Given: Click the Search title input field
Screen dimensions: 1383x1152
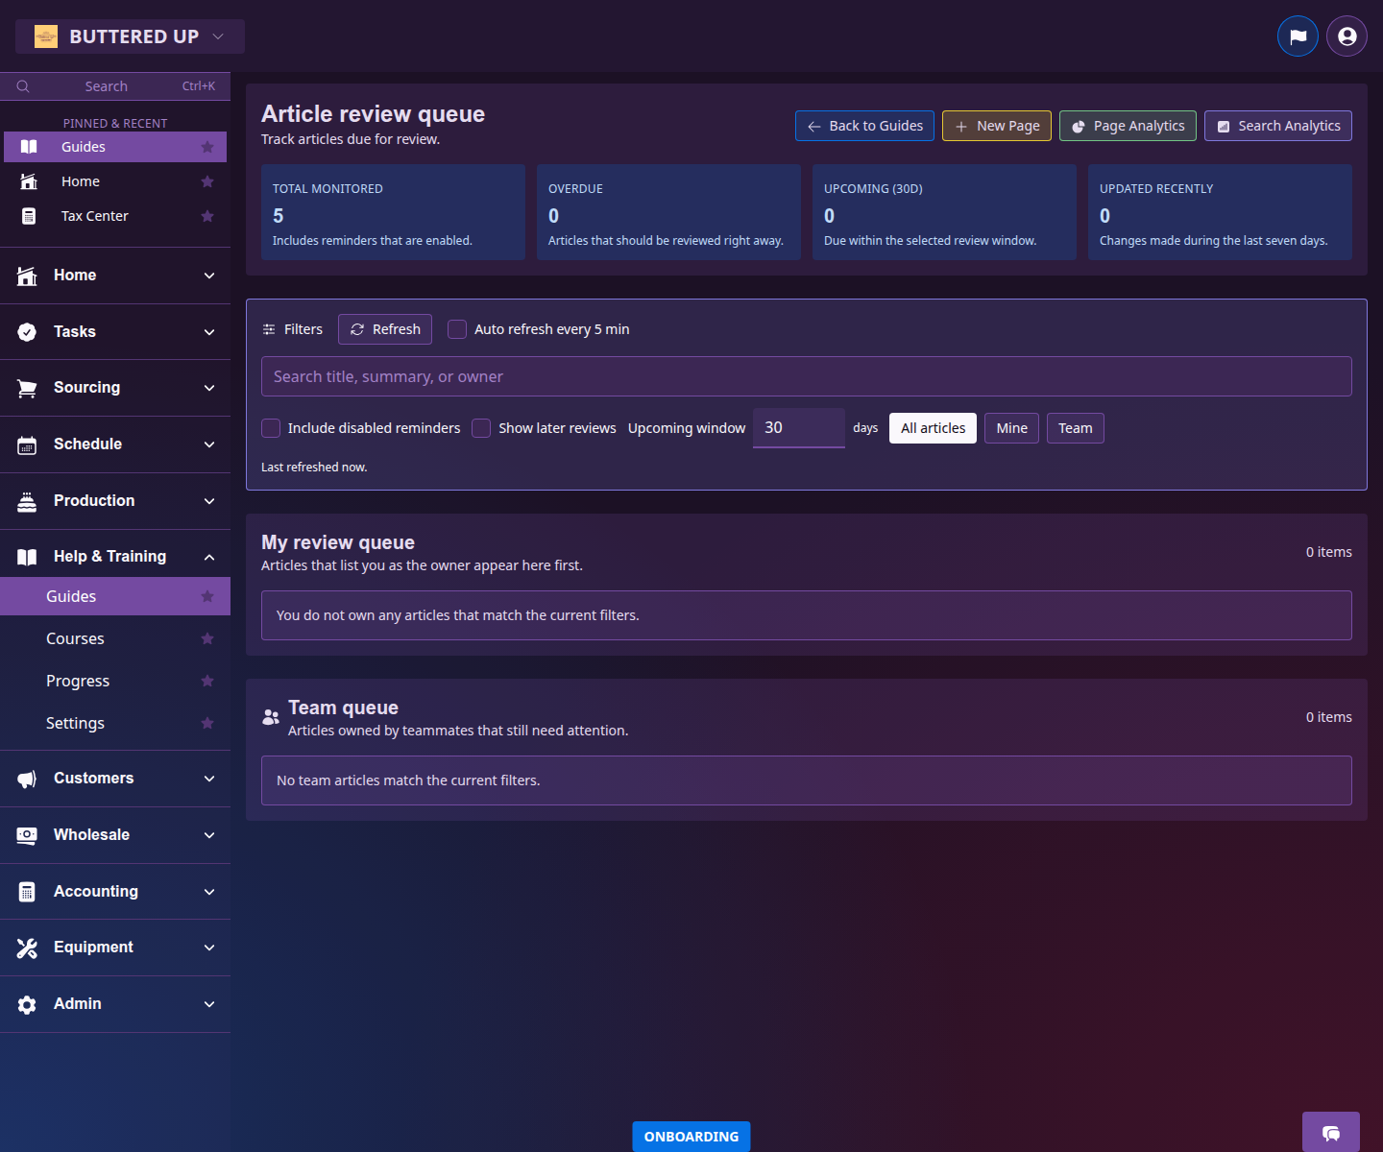Looking at the screenshot, I should [x=805, y=376].
